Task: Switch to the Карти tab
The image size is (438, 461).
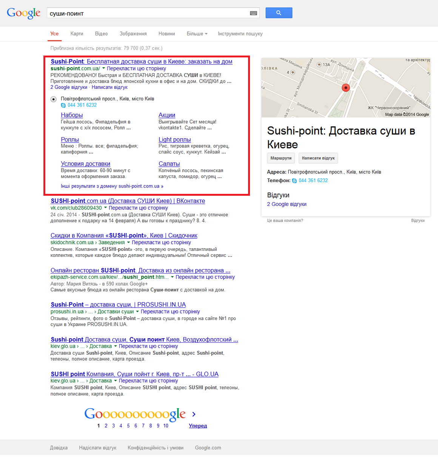Action: click(x=77, y=34)
